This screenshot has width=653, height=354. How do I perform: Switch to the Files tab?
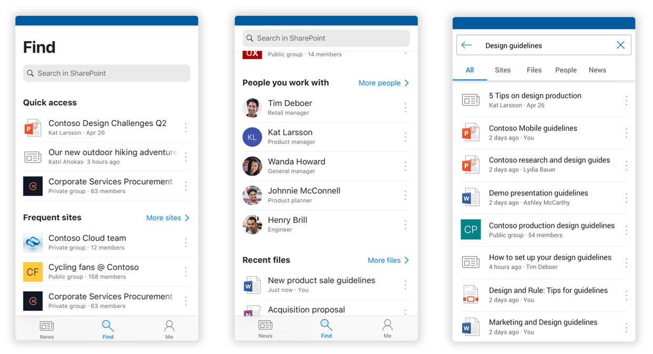[x=534, y=70]
